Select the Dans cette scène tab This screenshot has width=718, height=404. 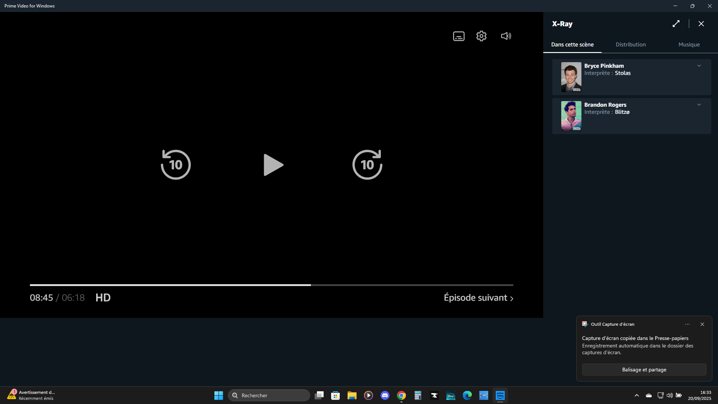[x=572, y=45]
